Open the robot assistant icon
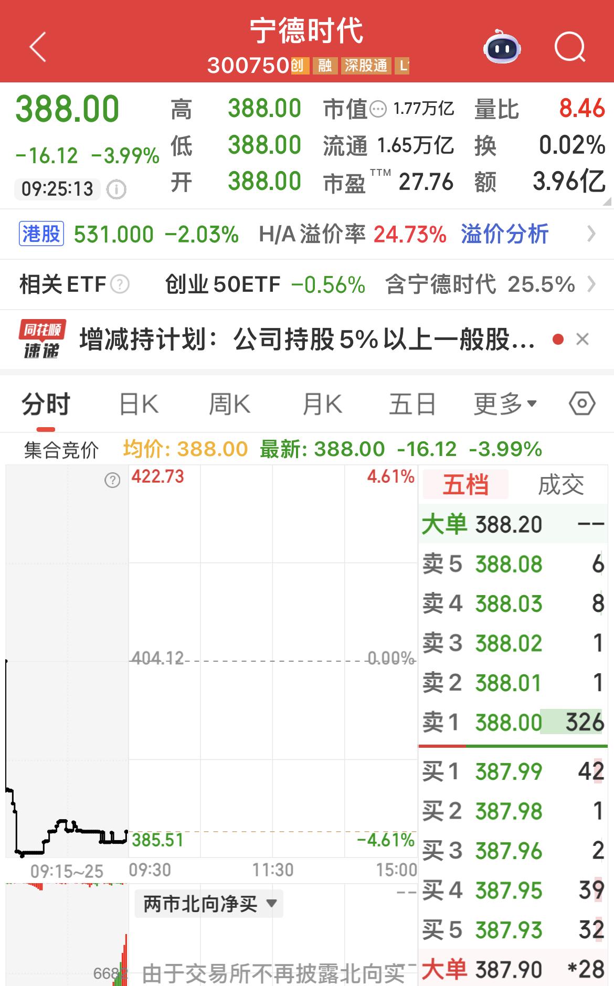614x986 pixels. tap(502, 47)
